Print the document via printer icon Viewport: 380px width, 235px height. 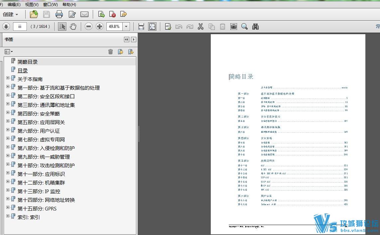[59, 14]
